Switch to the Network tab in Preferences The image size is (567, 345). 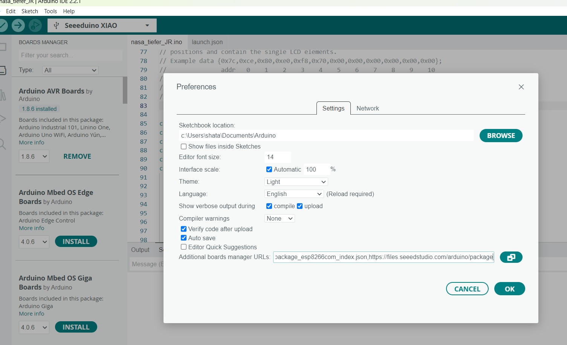point(368,108)
